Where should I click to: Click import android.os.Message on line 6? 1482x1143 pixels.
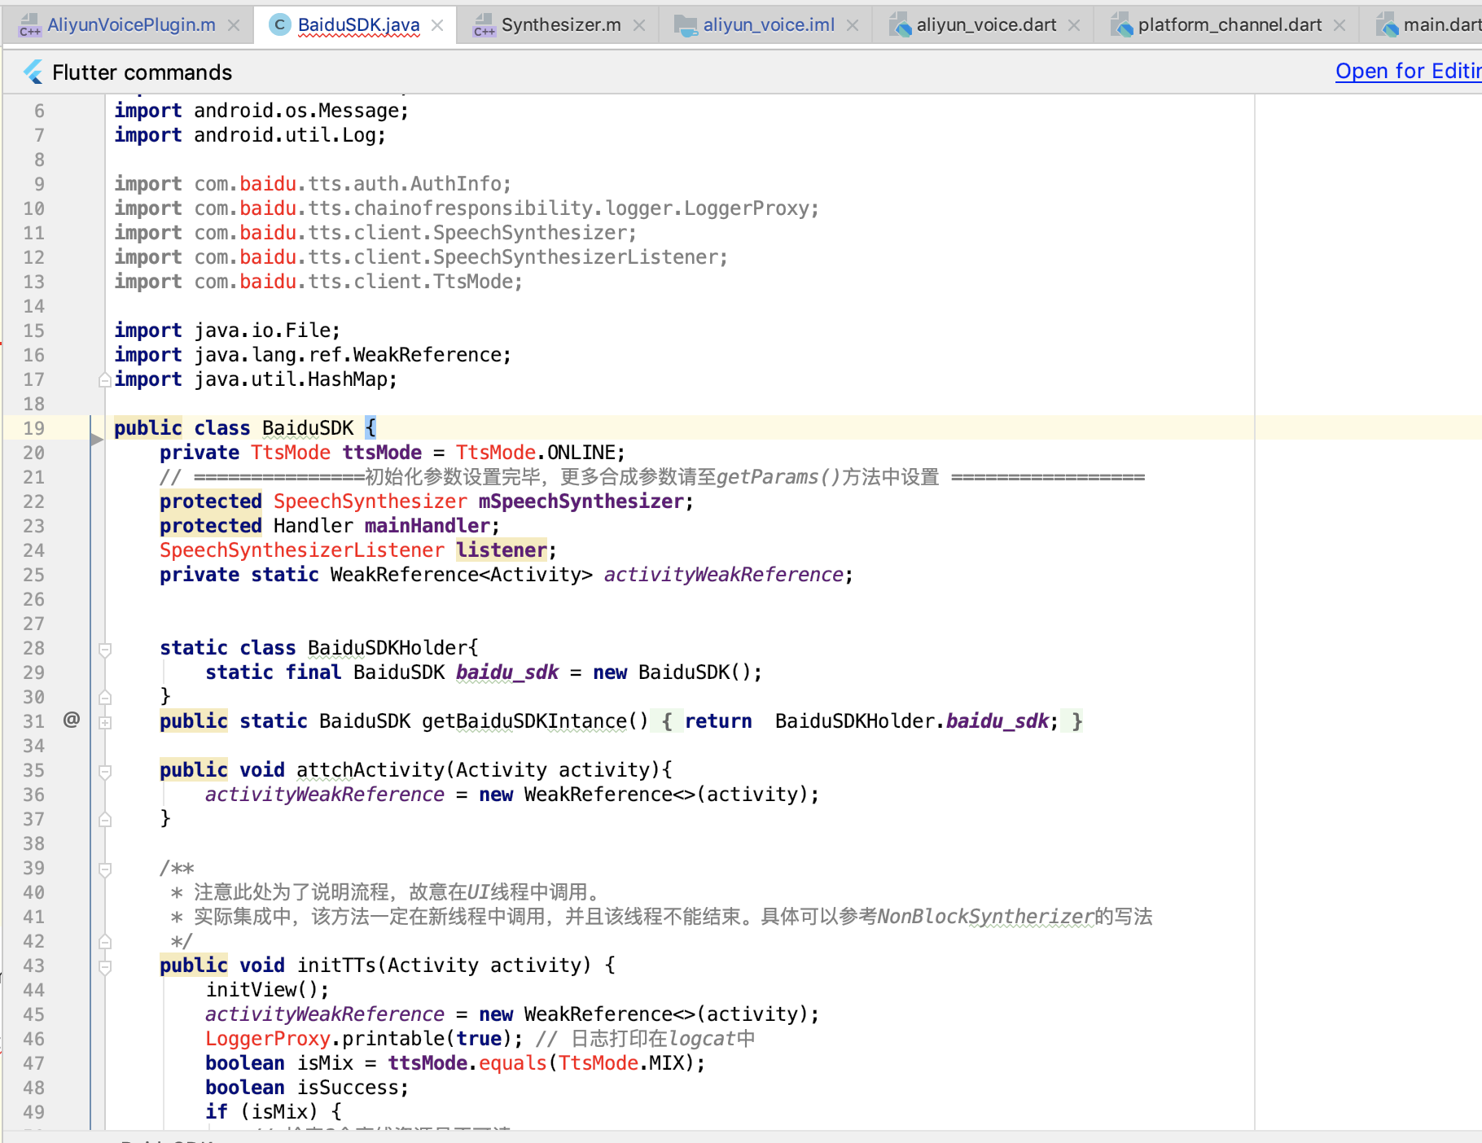(x=261, y=111)
